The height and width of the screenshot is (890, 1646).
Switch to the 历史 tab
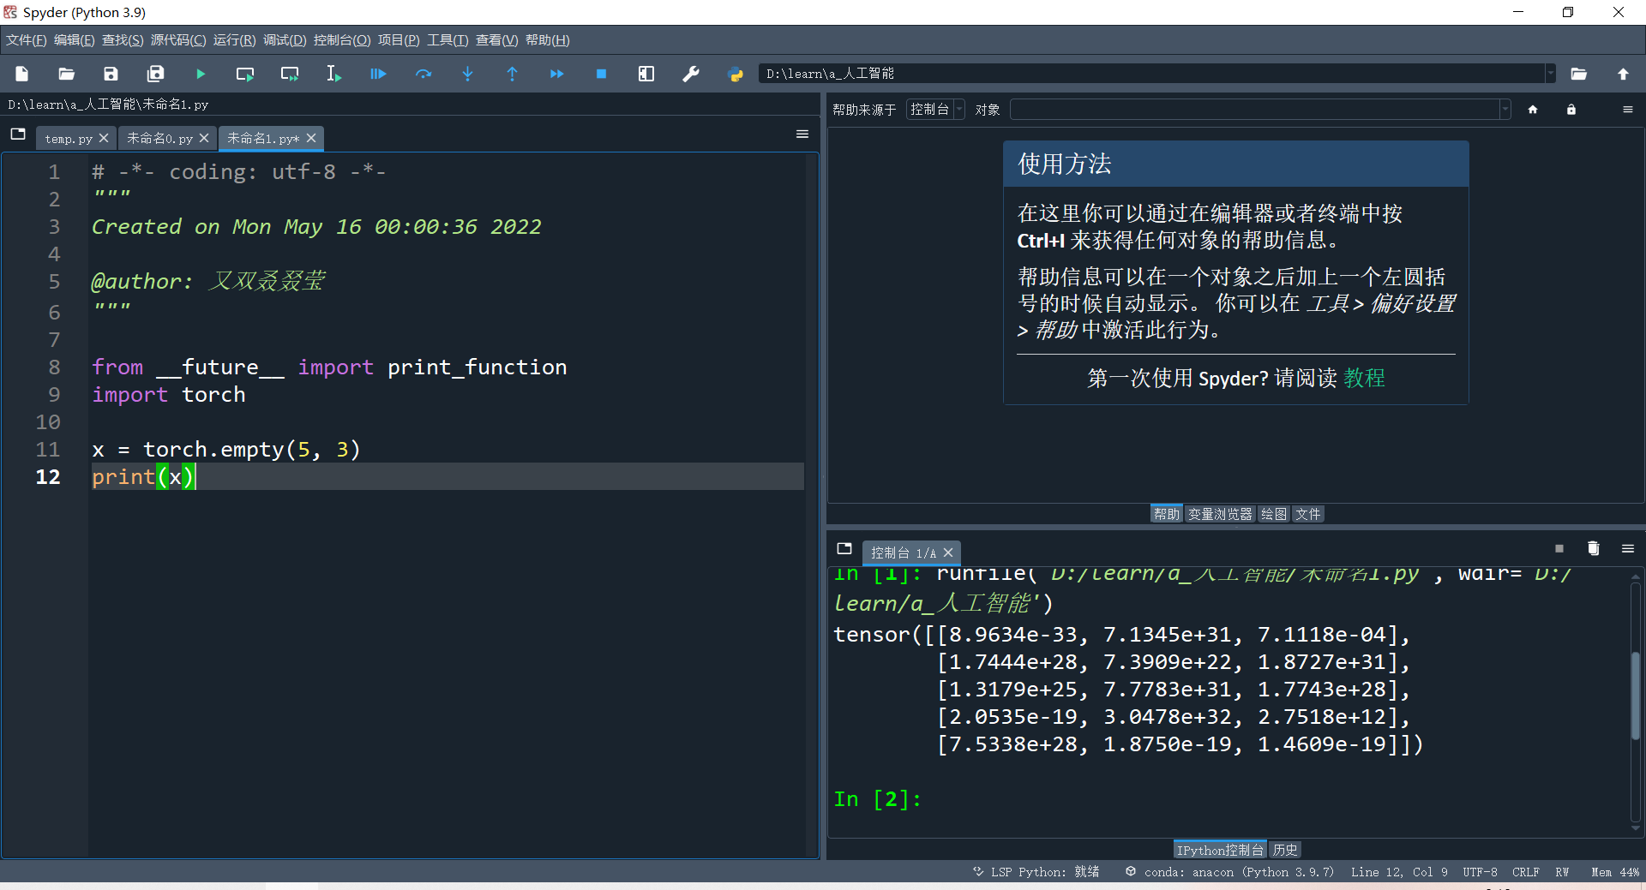click(1285, 850)
